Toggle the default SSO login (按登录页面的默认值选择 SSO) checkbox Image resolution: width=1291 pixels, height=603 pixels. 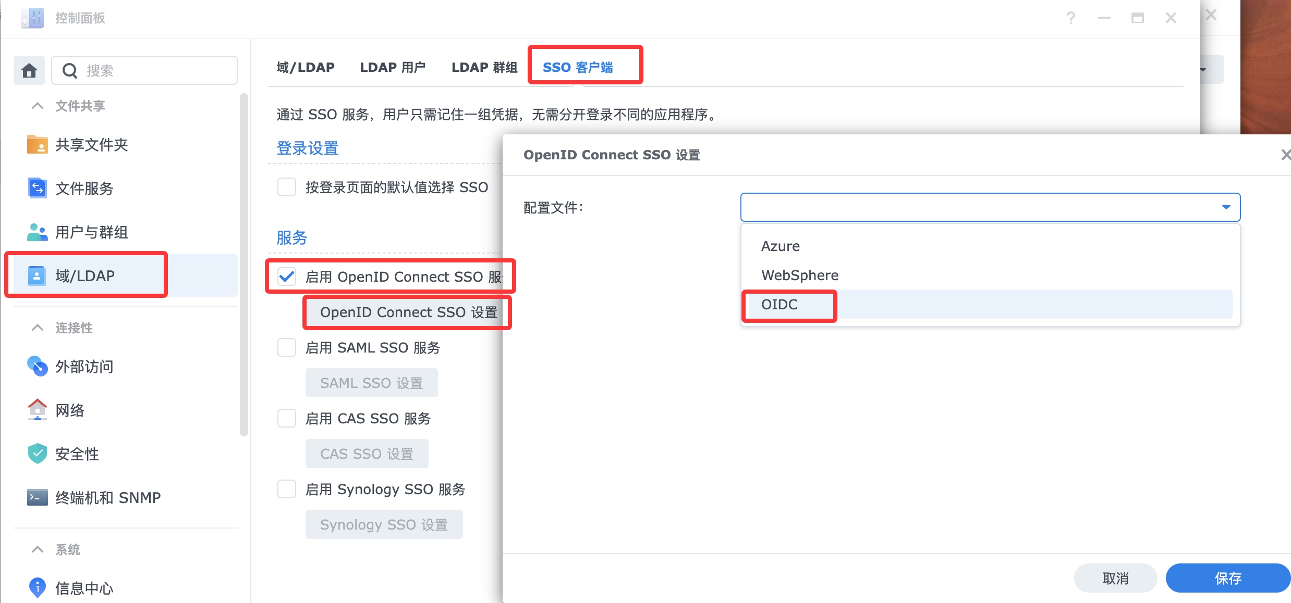287,187
